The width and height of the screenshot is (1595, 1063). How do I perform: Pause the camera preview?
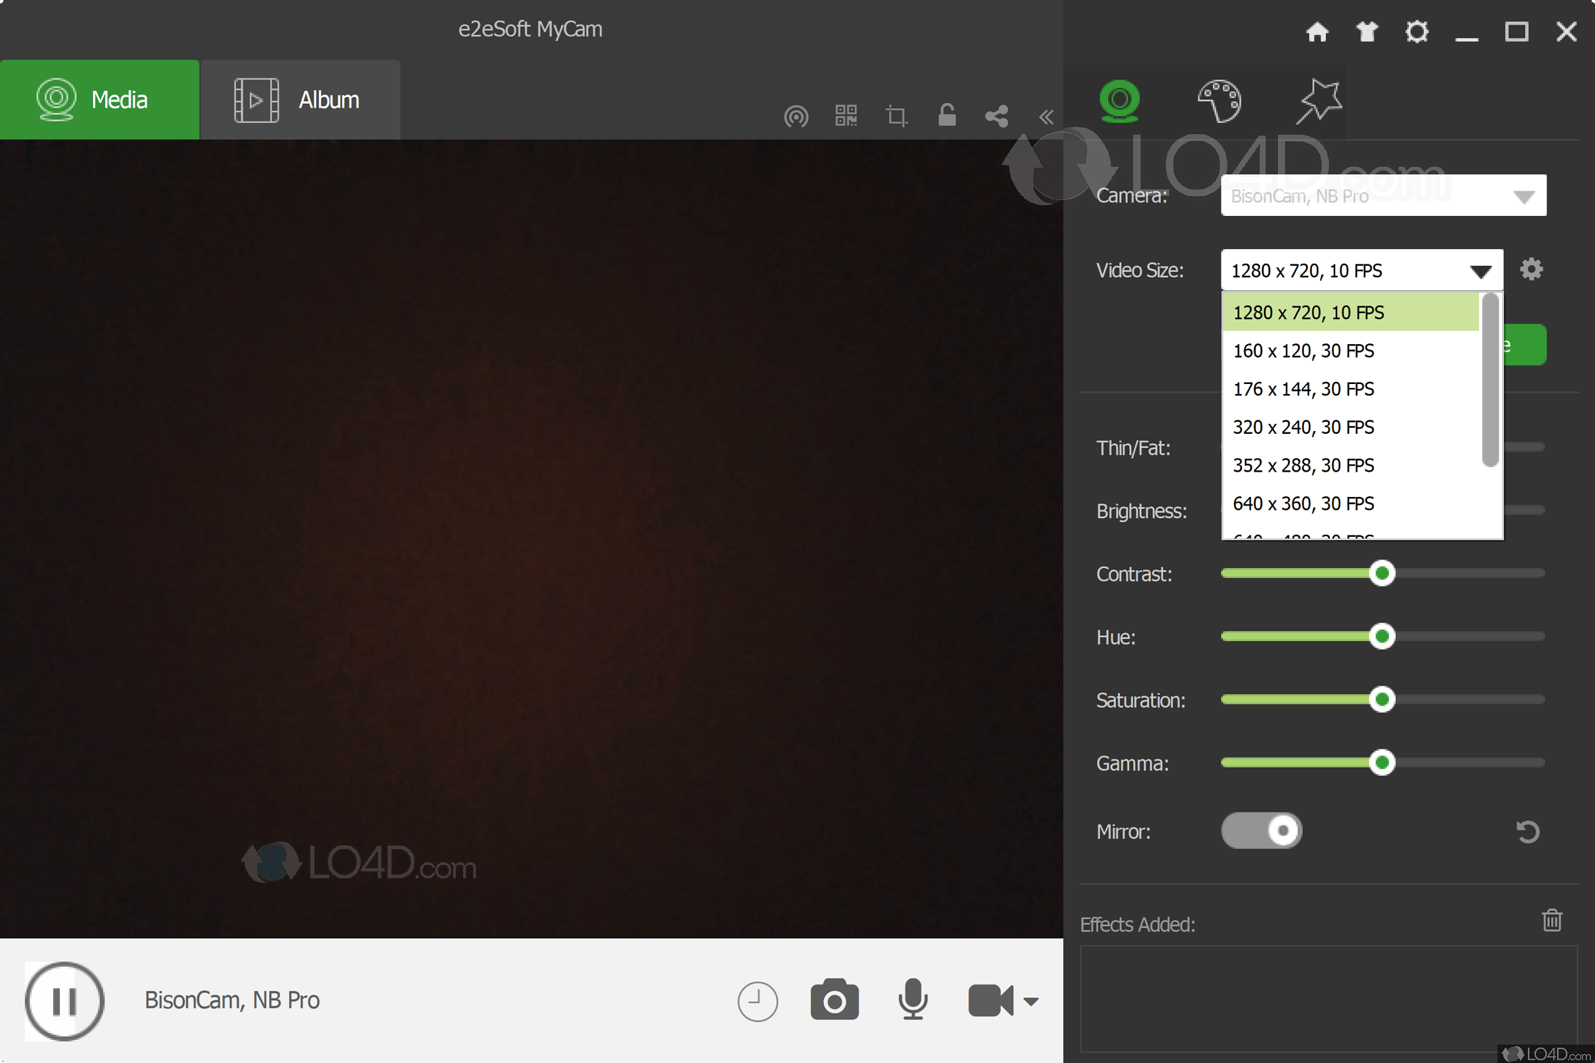pyautogui.click(x=64, y=1001)
